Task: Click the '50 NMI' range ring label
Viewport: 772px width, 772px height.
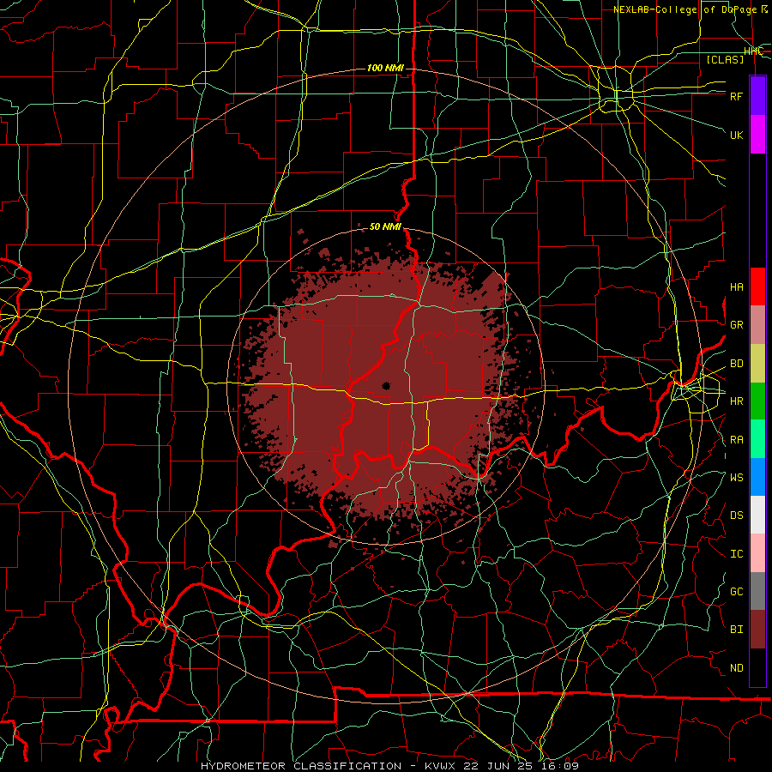Action: coord(385,226)
